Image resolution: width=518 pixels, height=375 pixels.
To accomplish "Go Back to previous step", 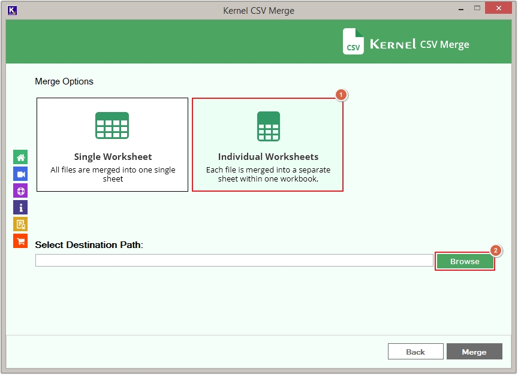I will [x=415, y=352].
